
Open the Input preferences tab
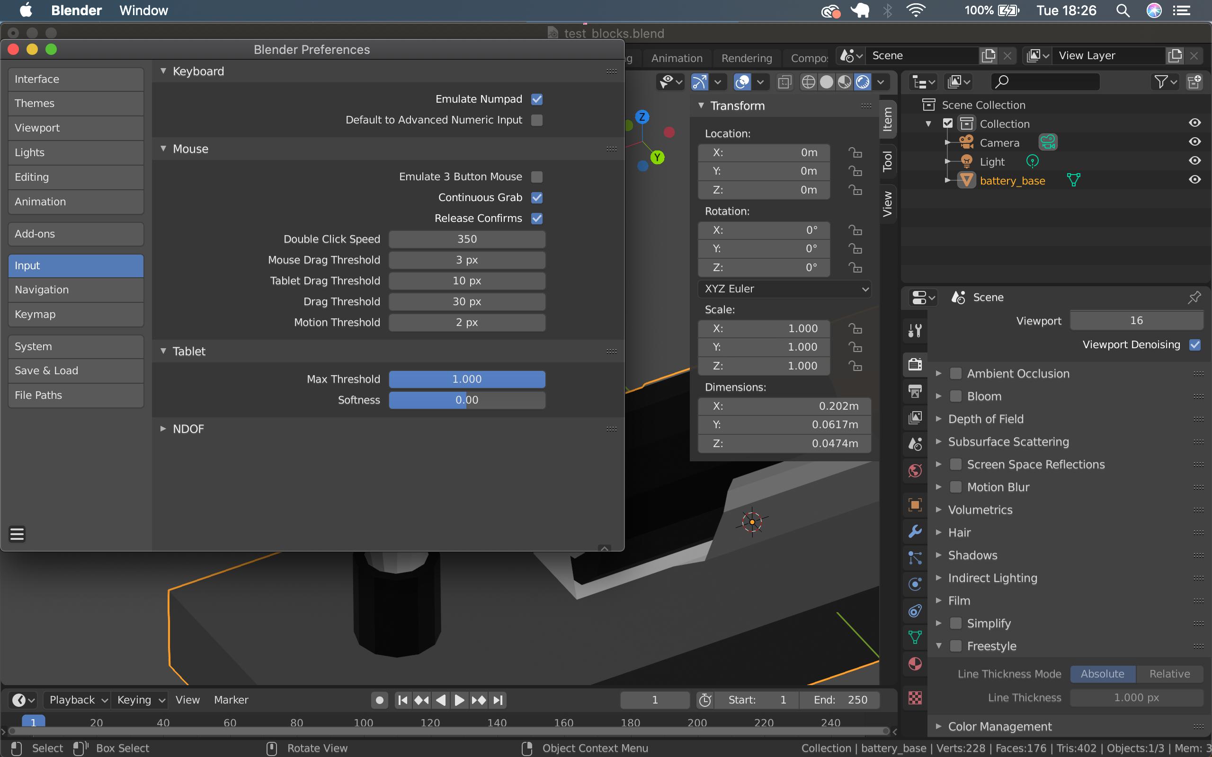pyautogui.click(x=75, y=265)
